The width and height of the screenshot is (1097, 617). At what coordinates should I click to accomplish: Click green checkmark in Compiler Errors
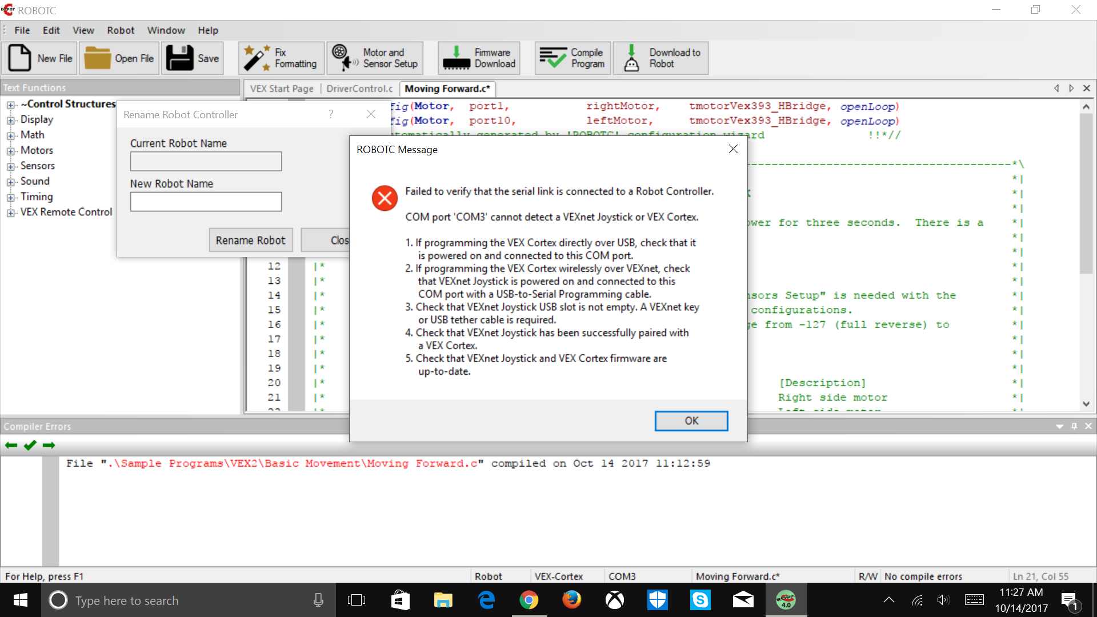point(30,445)
